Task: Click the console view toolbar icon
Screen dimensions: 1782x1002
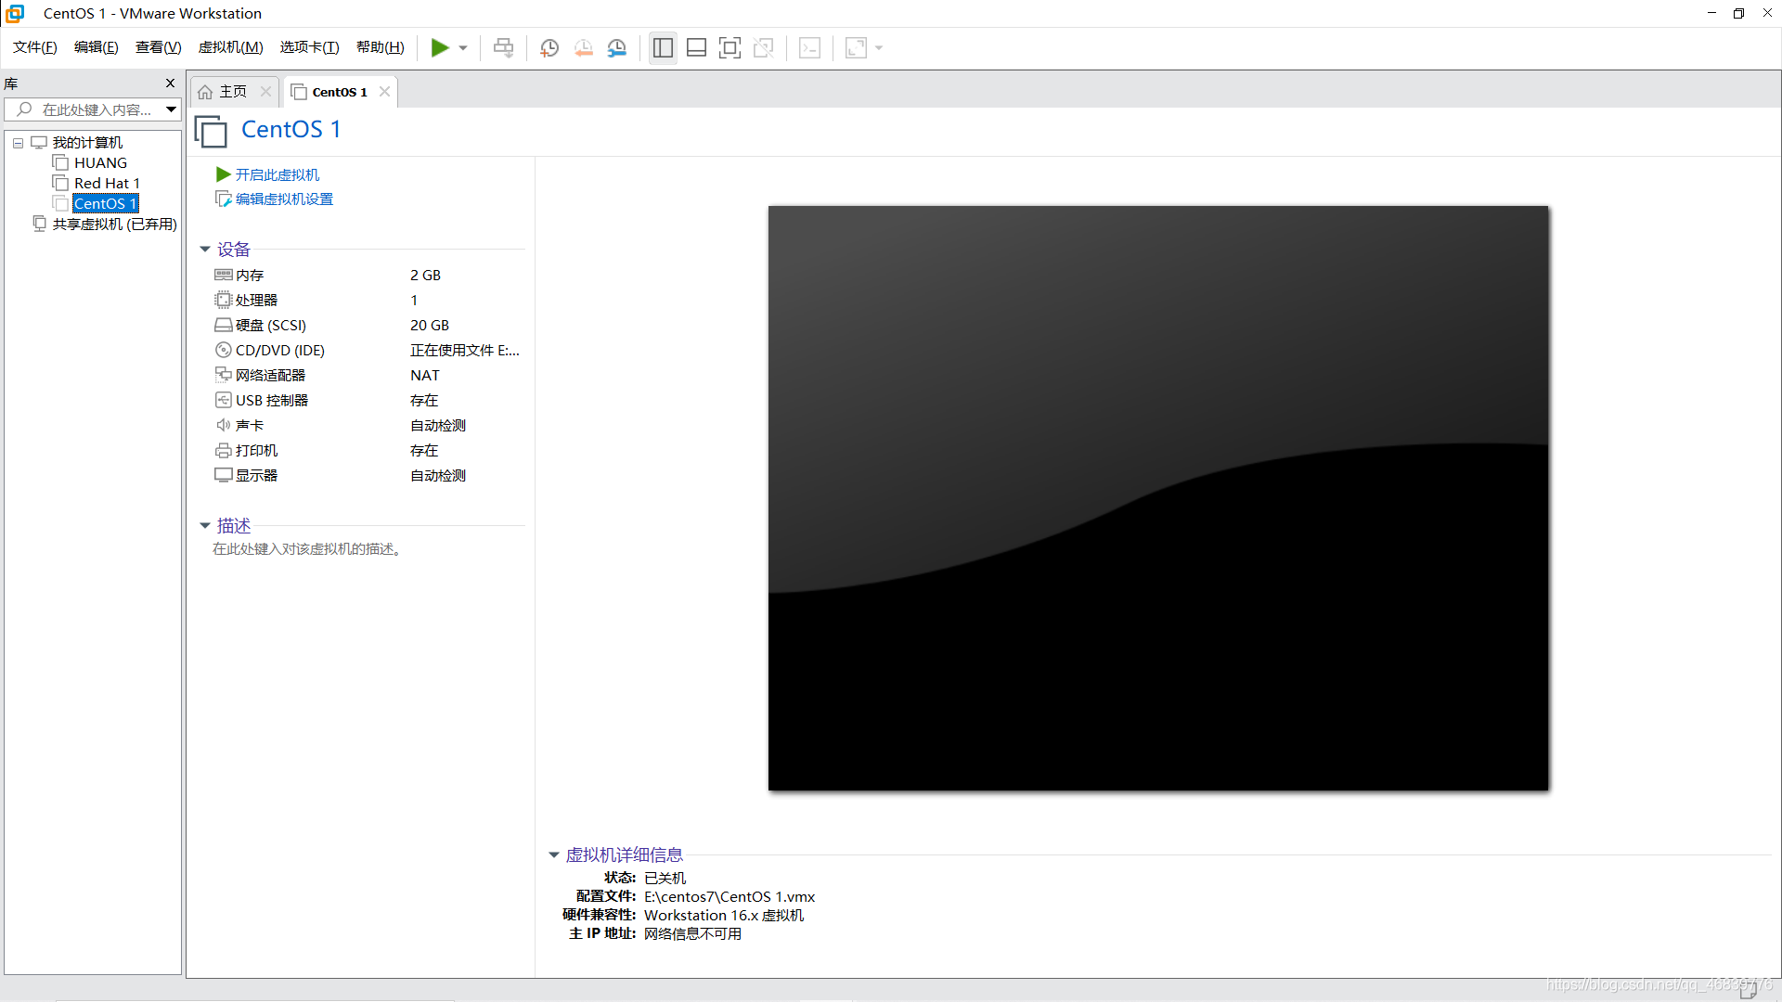Action: 809,48
